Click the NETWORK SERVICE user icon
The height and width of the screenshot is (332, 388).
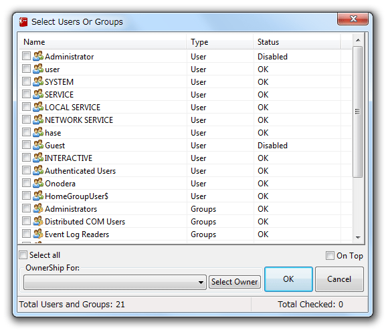(38, 120)
